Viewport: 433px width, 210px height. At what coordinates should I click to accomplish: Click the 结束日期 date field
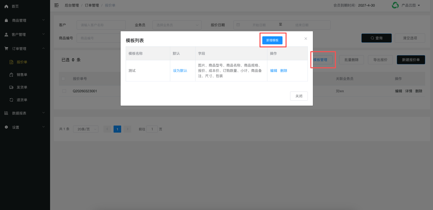pos(302,25)
